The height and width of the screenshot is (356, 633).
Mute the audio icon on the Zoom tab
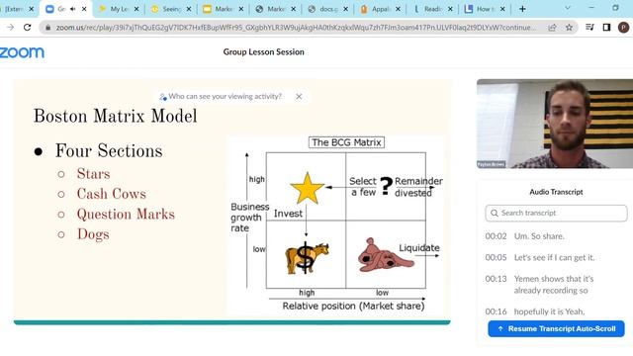73,9
